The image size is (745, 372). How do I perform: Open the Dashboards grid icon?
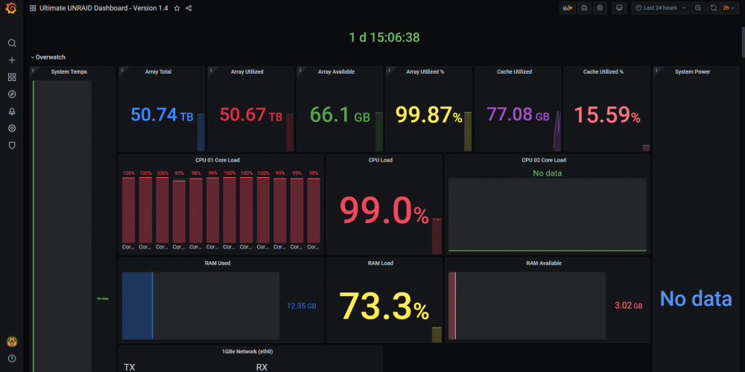12,77
